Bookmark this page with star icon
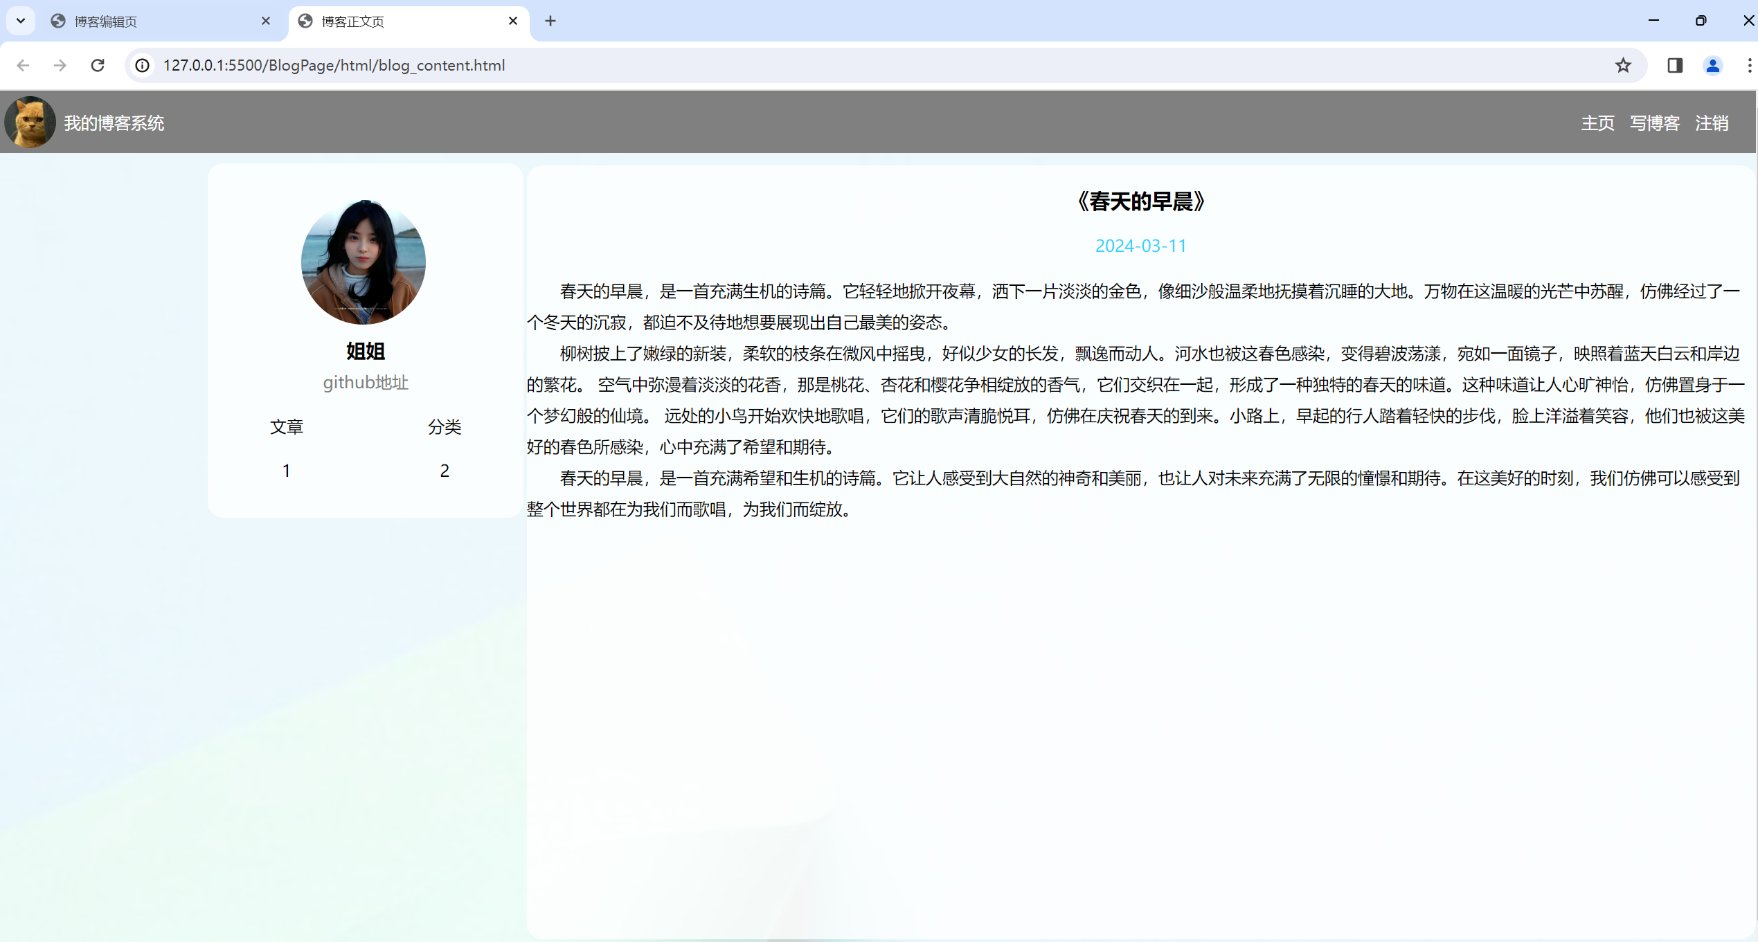The height and width of the screenshot is (942, 1758). point(1623,65)
